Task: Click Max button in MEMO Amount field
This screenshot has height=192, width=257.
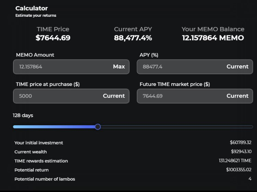Action: (119, 67)
